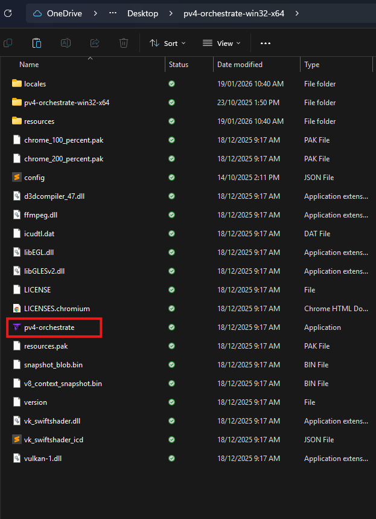Open the Sort dropdown menu
Viewport: 376px width, 519px height.
coord(168,44)
